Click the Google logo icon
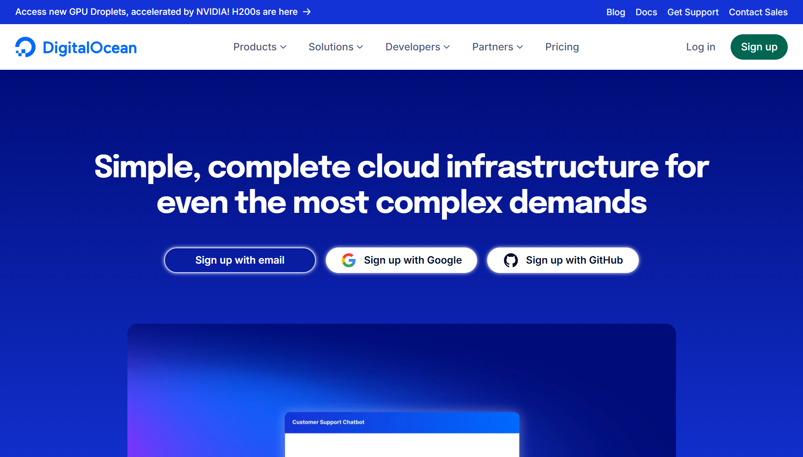This screenshot has width=803, height=457. [348, 260]
